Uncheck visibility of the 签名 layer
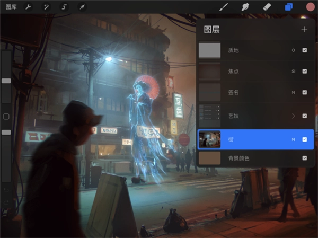Screen dimensions: 318x238 click(x=304, y=92)
